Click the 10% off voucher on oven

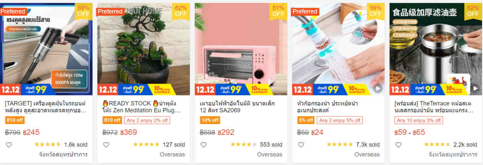[210, 120]
